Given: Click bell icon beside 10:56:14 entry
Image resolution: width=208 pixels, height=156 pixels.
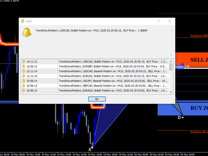Looking at the screenshot, I should pyautogui.click(x=24, y=81).
